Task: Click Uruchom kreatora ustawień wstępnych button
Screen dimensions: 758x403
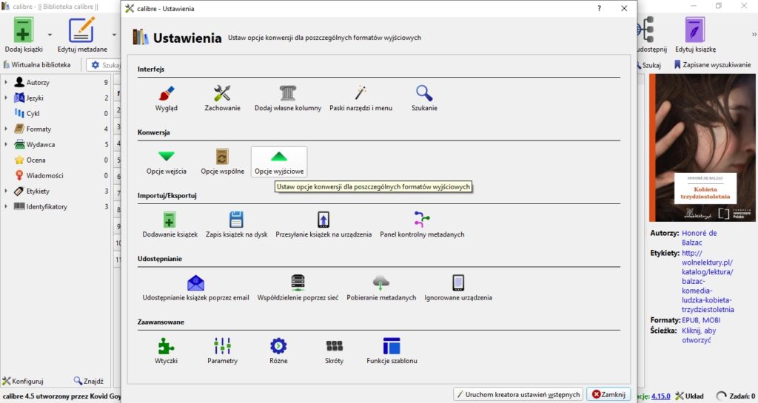Action: 518,394
